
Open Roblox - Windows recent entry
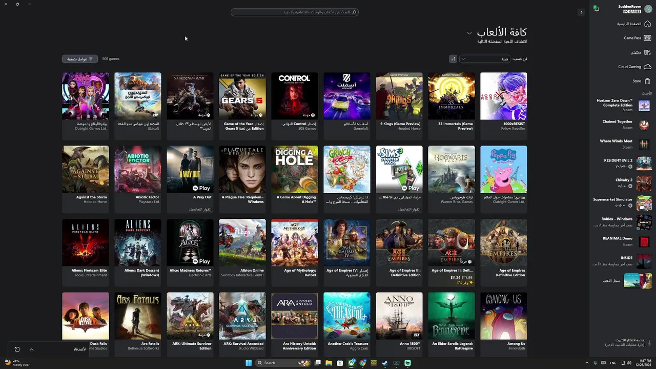[623, 222]
